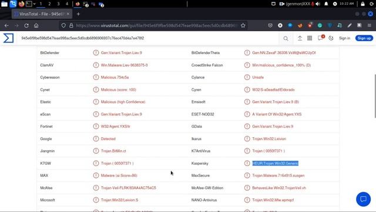Click the browser forward arrow
Image resolution: width=376 pixels, height=212 pixels.
point(16,25)
